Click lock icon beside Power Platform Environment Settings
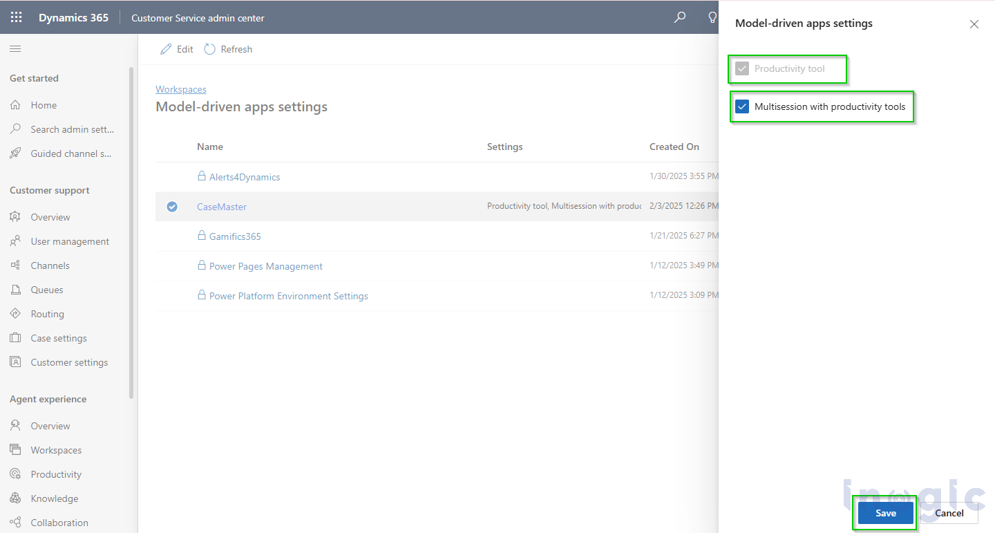 tap(202, 295)
